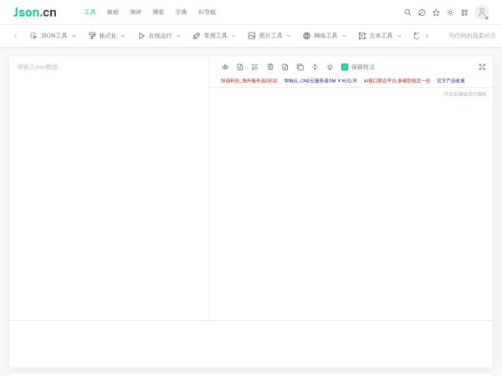Expand the 网络工具 dropdown
The height and width of the screenshot is (376, 502).
[x=325, y=35]
